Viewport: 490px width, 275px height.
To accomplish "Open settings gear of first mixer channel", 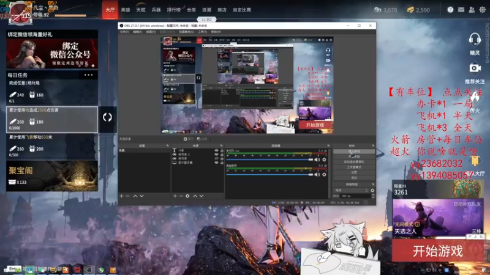I will tap(324, 159).
